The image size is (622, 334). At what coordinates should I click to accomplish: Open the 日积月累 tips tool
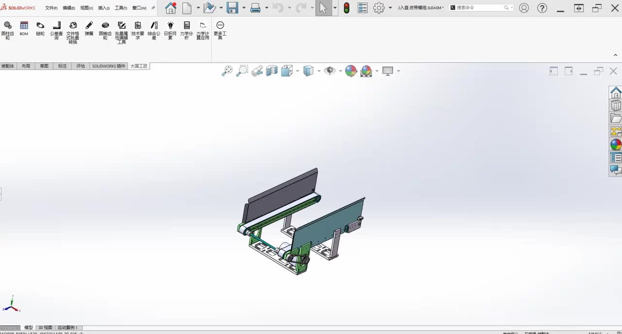[x=170, y=30]
